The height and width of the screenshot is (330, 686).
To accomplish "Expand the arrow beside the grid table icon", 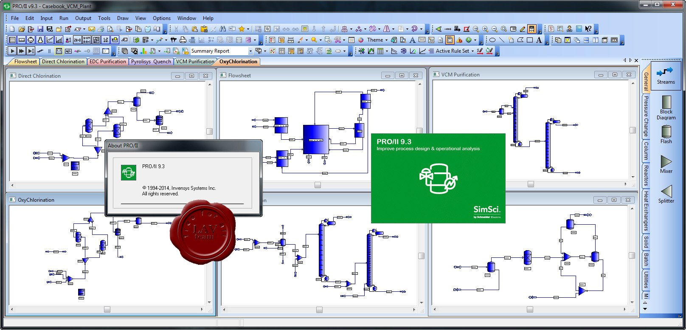I will [387, 51].
